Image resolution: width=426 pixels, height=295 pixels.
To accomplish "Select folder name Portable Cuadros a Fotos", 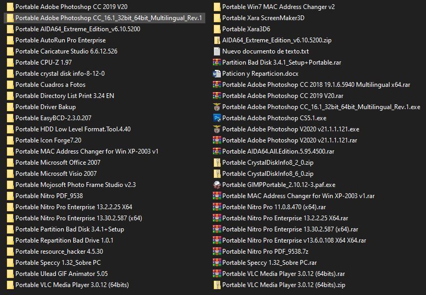I will (50, 85).
